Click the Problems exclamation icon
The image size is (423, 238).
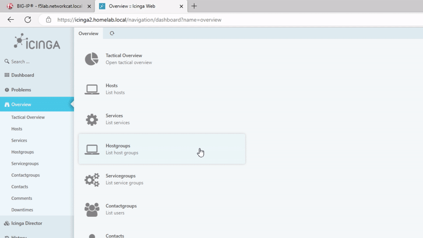tap(7, 89)
